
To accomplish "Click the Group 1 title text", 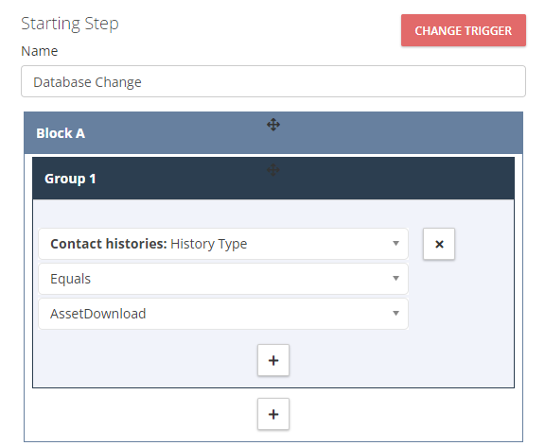I will (70, 179).
